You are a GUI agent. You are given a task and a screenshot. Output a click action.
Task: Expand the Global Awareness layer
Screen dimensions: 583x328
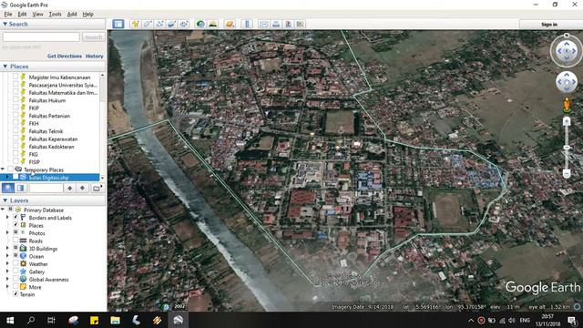7,279
